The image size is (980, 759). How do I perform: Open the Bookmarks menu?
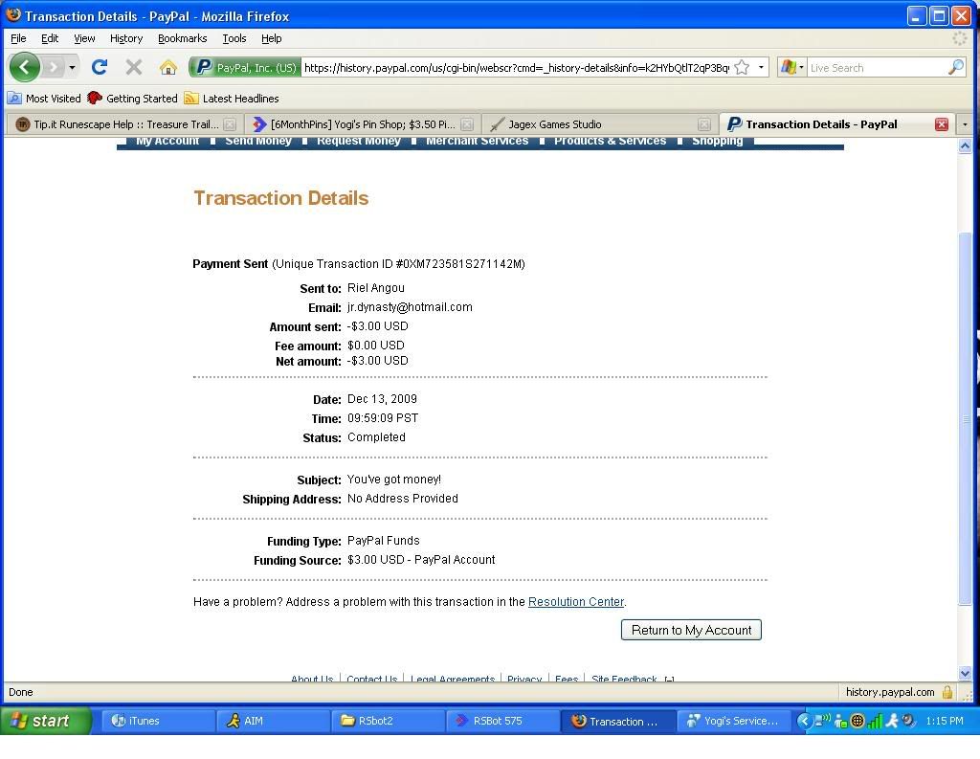(182, 38)
